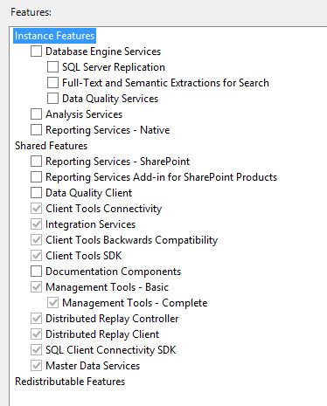Click Client Tools Backwards Compatibility label
The height and width of the screenshot is (406, 327).
click(x=132, y=240)
